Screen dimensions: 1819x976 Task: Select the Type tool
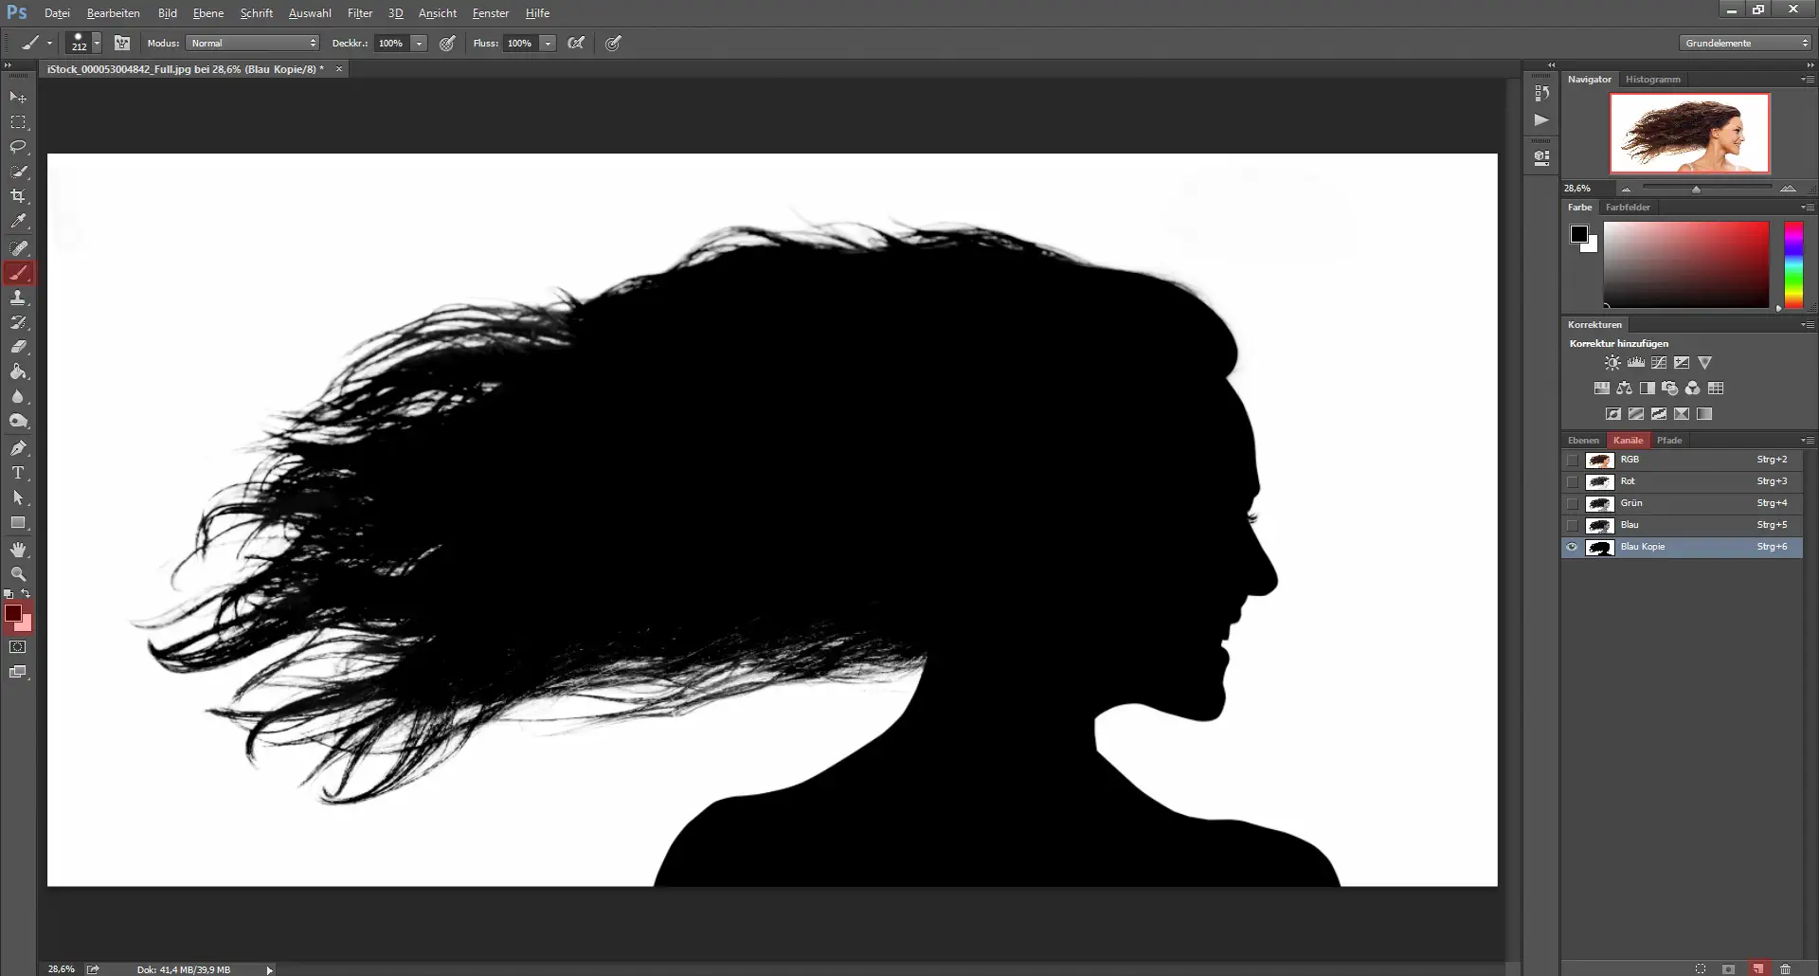click(17, 473)
